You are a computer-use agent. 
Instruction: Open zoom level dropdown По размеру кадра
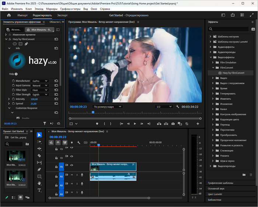tap(107, 106)
